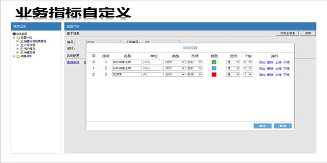Collapse the 经营计划 tree node
Screen dimensions: 327x163
pos(14,37)
